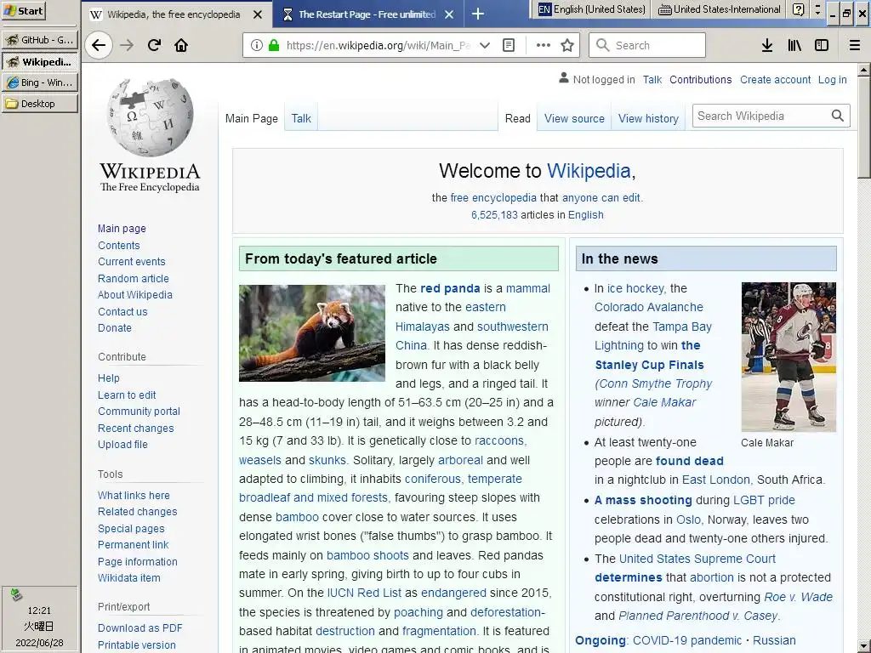871x653 pixels.
Task: Open the red panda photo thumbnail
Action: [x=312, y=333]
